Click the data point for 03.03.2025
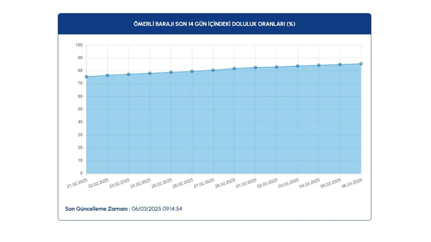The height and width of the screenshot is (242, 431). tap(298, 66)
